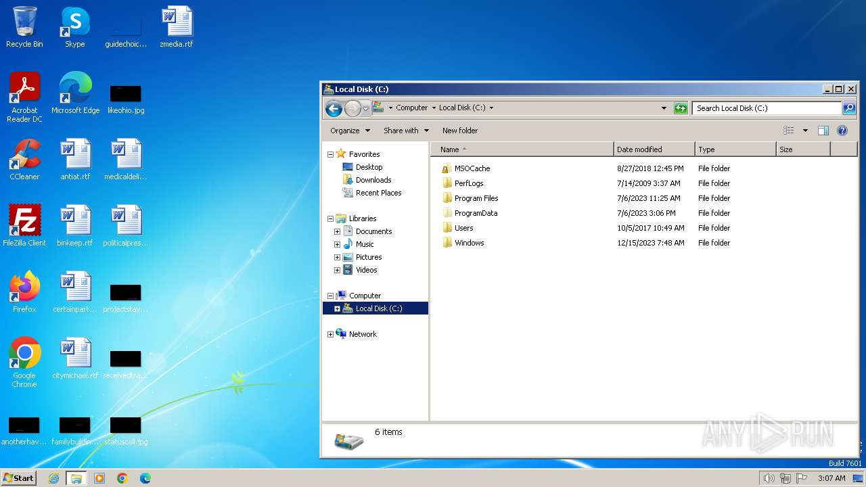Image resolution: width=866 pixels, height=487 pixels.
Task: Open the recent pages dropdown arrow
Action: pos(366,108)
